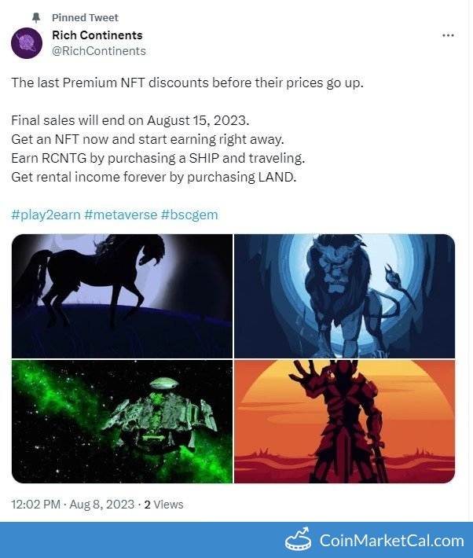This screenshot has width=473, height=558.
Task: Click the 2 Views counter
Action: coord(163,505)
